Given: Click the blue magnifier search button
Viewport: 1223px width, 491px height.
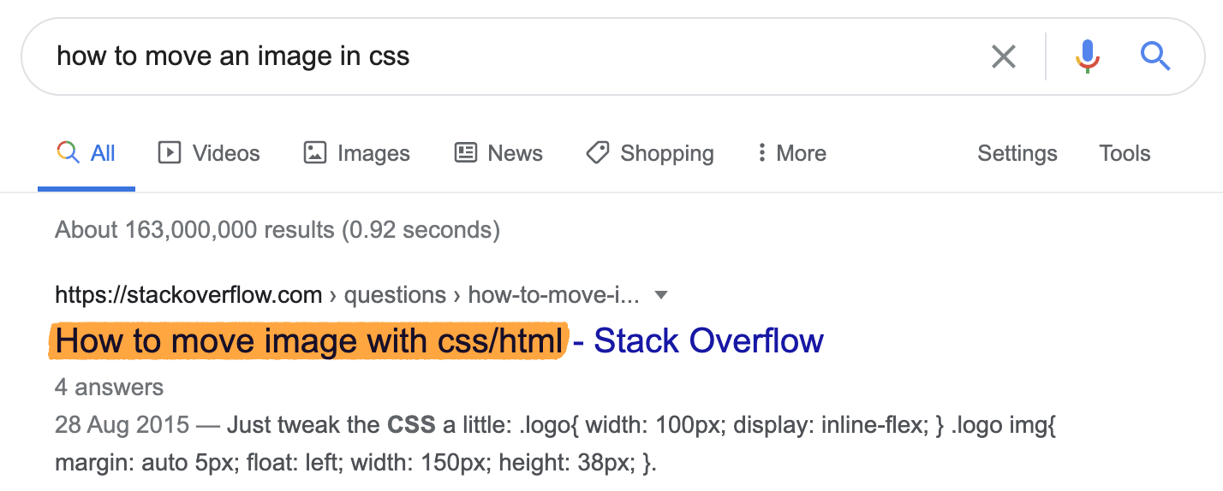Looking at the screenshot, I should tap(1154, 57).
